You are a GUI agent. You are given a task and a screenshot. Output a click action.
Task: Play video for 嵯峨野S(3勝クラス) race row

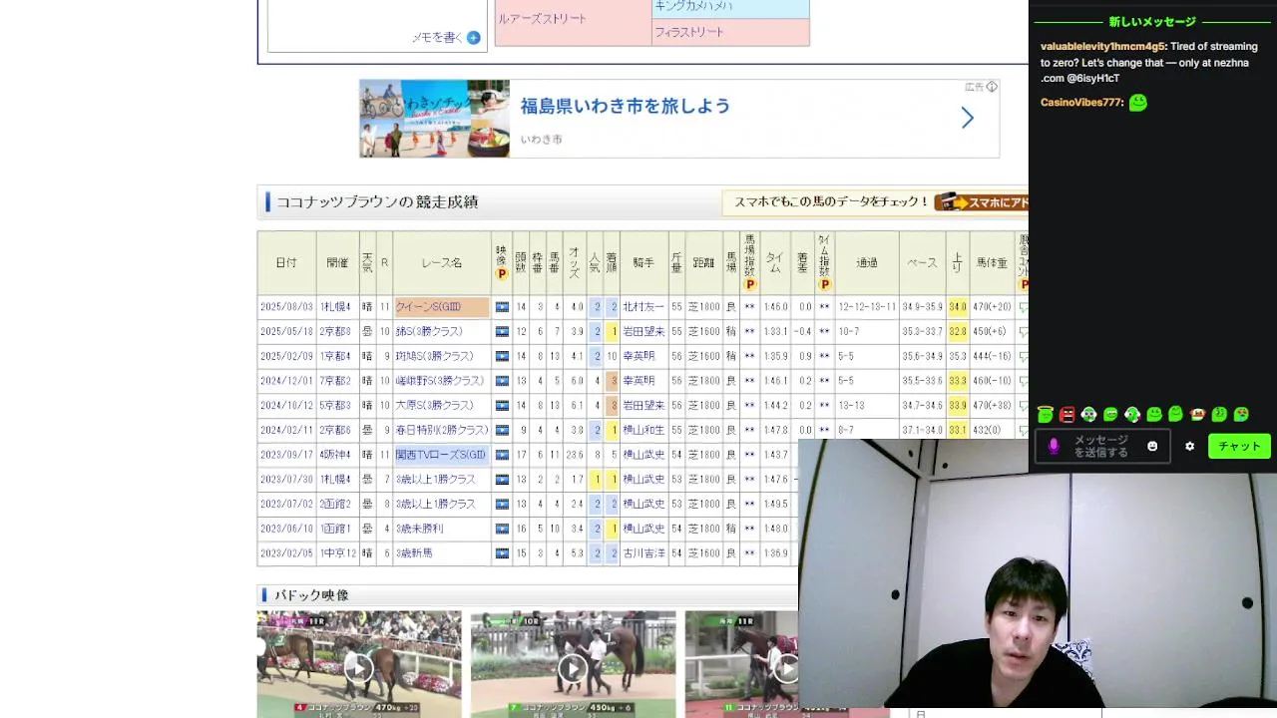(x=502, y=381)
